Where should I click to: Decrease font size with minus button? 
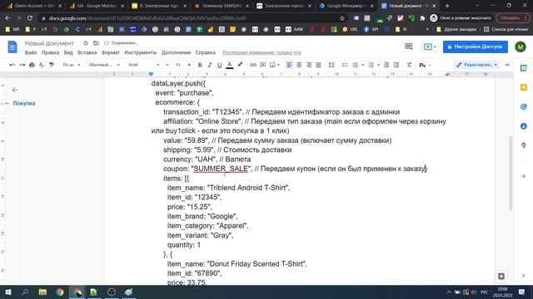(167, 65)
